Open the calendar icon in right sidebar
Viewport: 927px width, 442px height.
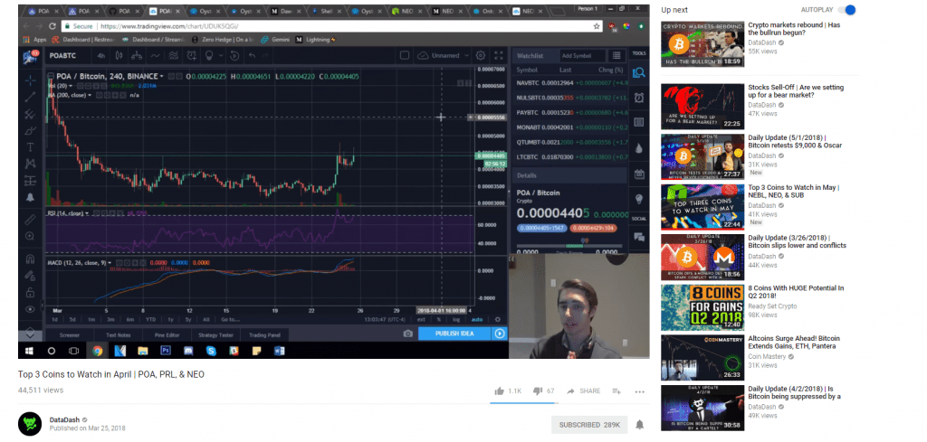[638, 174]
